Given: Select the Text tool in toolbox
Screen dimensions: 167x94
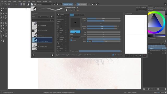Looking at the screenshot, I should point(3,9).
